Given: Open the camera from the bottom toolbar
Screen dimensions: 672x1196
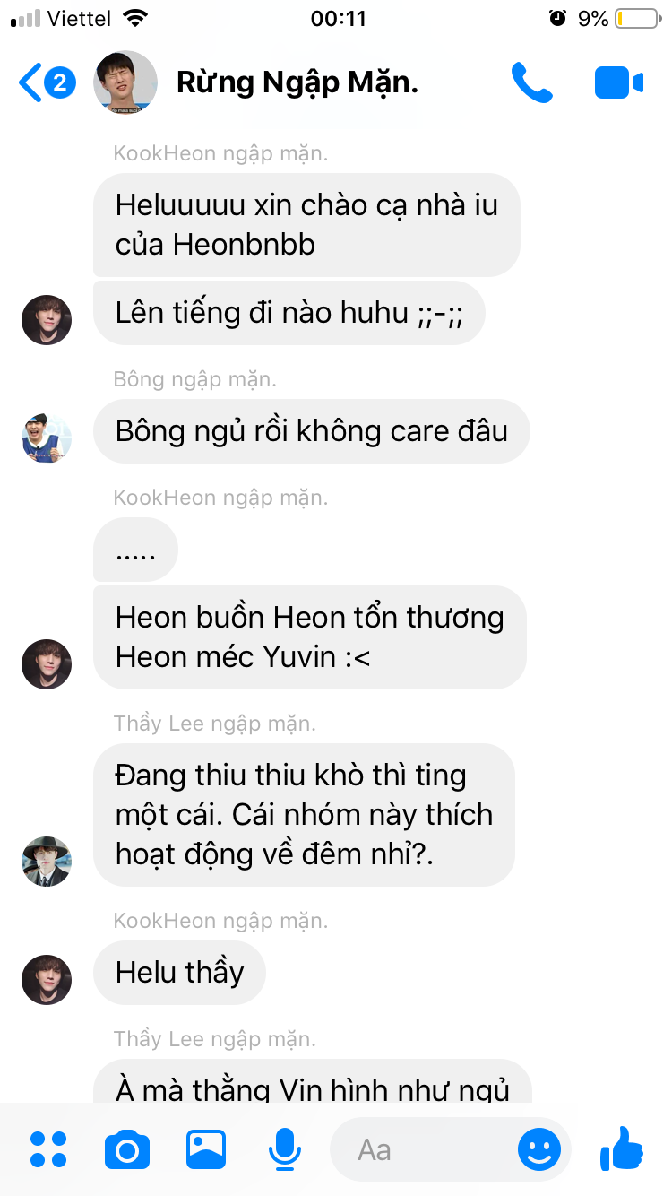Looking at the screenshot, I should point(127,1149).
